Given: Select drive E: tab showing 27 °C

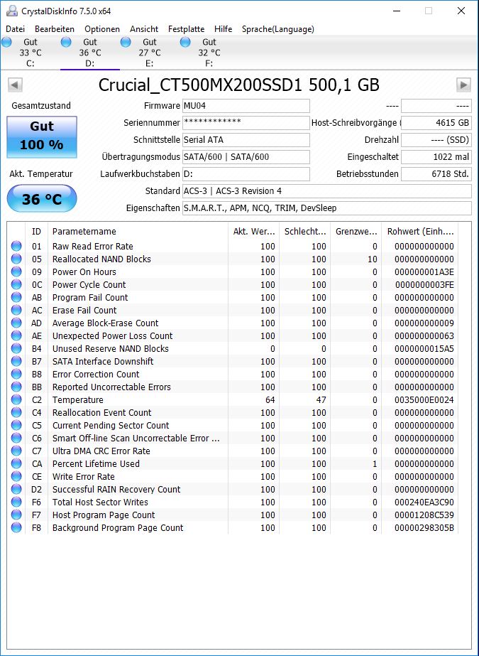Looking at the screenshot, I should point(150,53).
